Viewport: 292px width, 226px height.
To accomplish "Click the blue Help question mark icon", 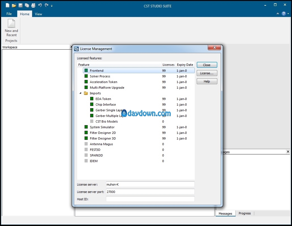I will pyautogui.click(x=284, y=14).
